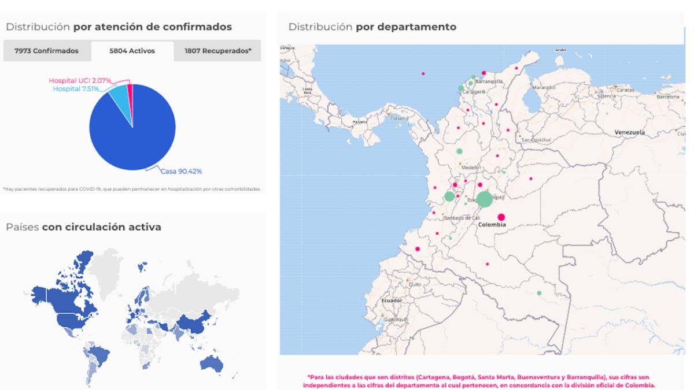Click the pink marker in southwest Colombia near Ecuador
The height and width of the screenshot is (390, 694).
[x=417, y=250]
